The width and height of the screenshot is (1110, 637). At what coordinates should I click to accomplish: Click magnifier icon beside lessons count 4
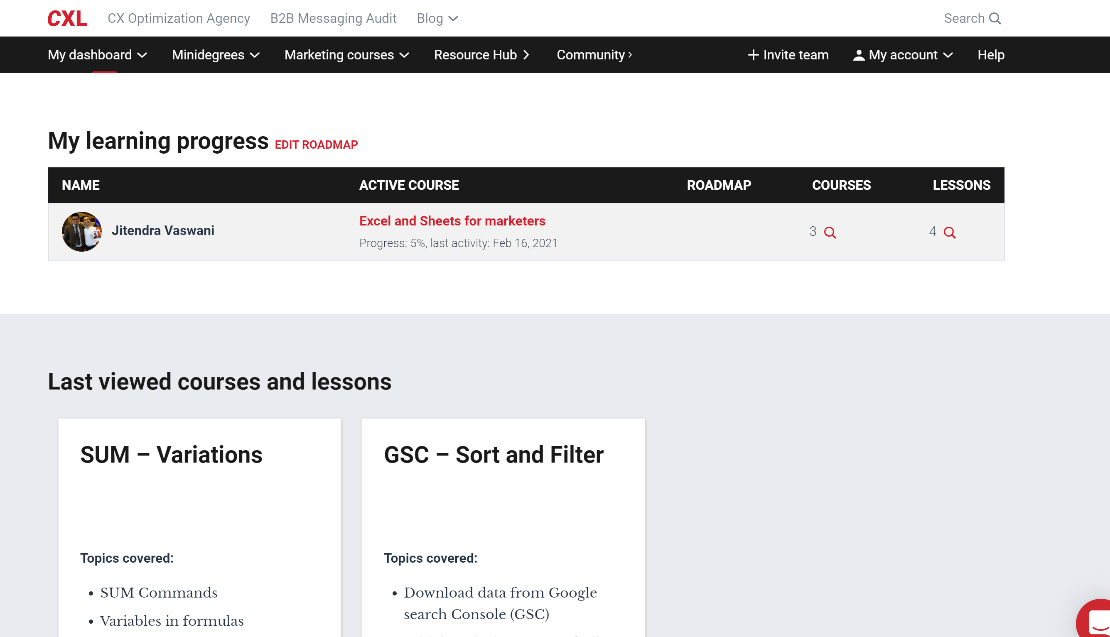(x=949, y=232)
